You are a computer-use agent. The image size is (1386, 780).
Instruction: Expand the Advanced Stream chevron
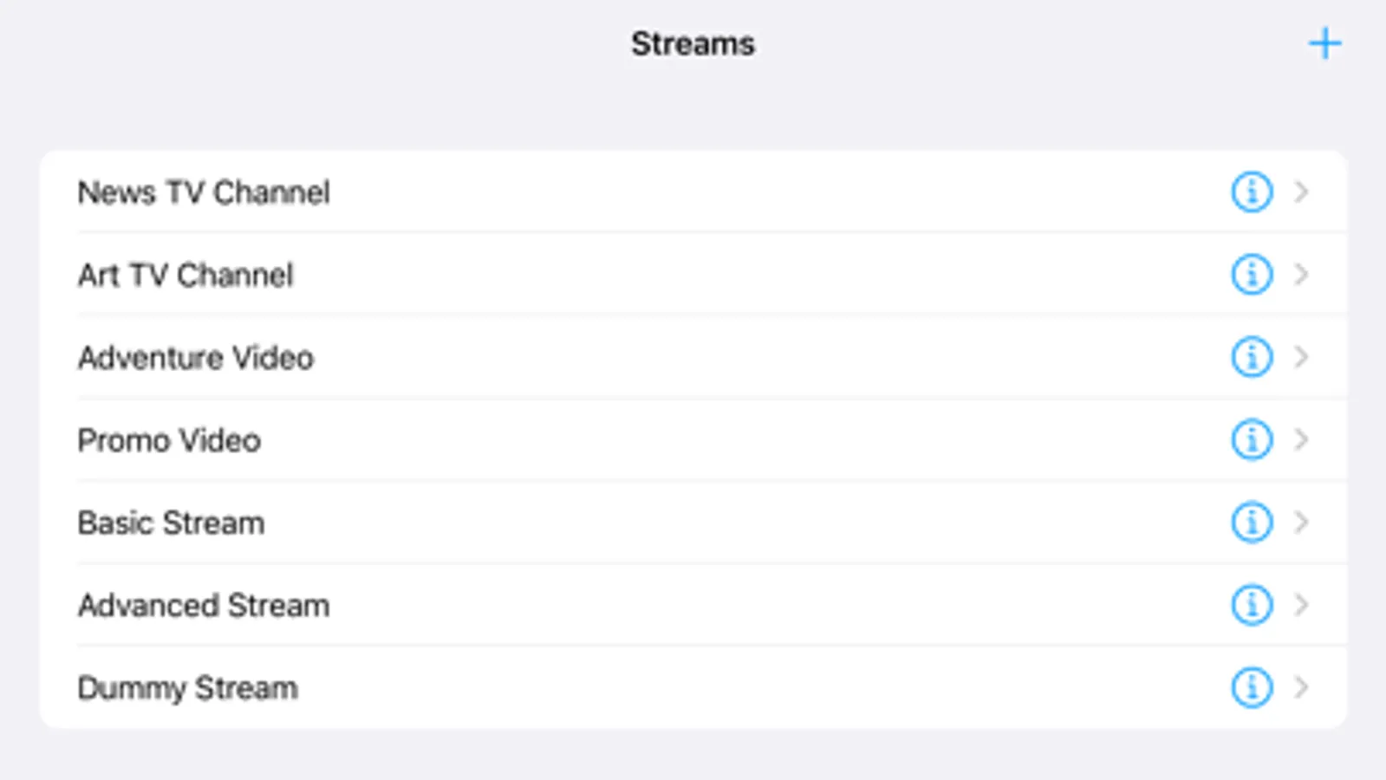click(x=1301, y=605)
